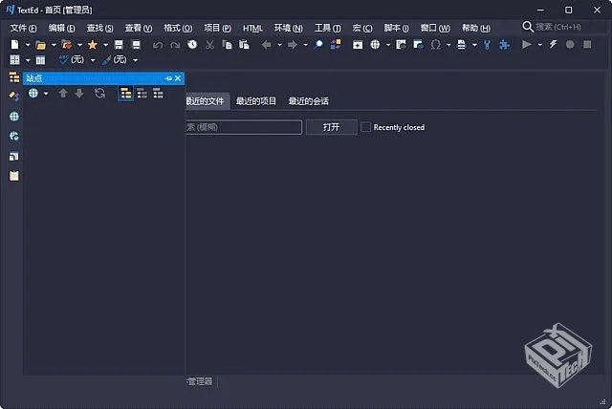Toggle the second list view mode in 站点 panel

142,94
